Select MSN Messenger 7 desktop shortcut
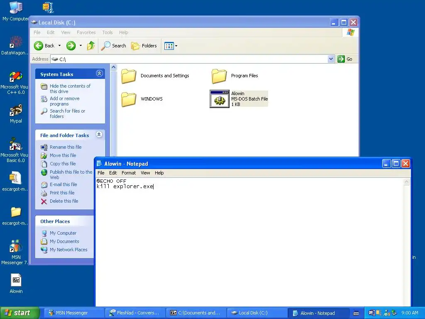This screenshot has width=425, height=319. 15,252
